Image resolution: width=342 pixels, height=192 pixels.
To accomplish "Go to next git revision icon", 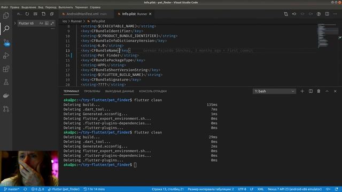I will (310, 14).
